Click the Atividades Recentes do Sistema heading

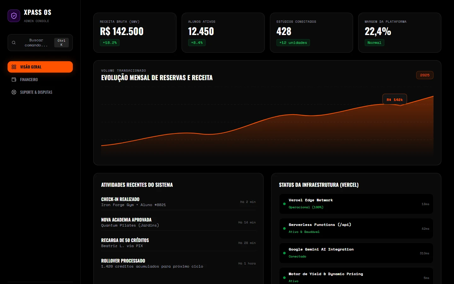pyautogui.click(x=137, y=185)
